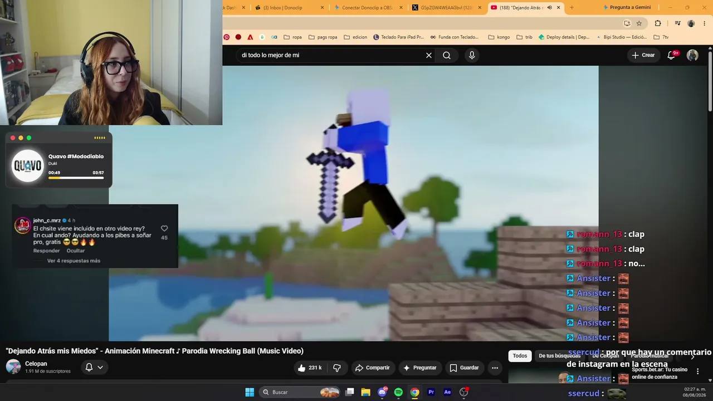Clear the YouTube search box text

pos(429,55)
